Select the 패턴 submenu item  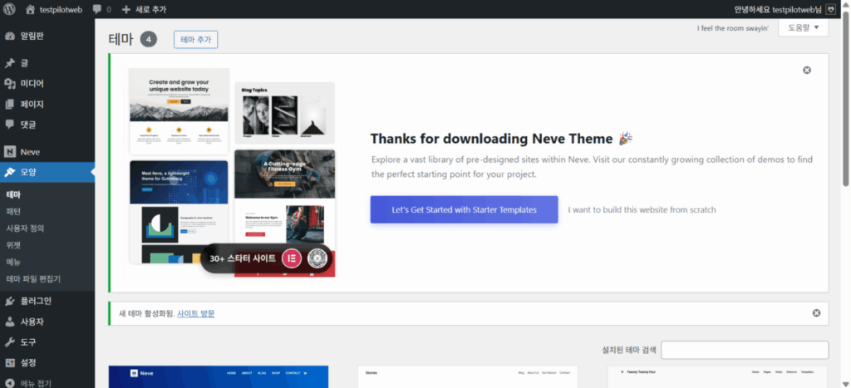click(x=13, y=211)
